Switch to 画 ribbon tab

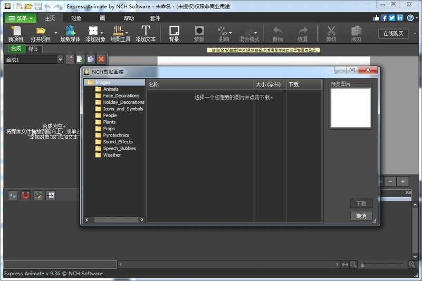click(102, 18)
